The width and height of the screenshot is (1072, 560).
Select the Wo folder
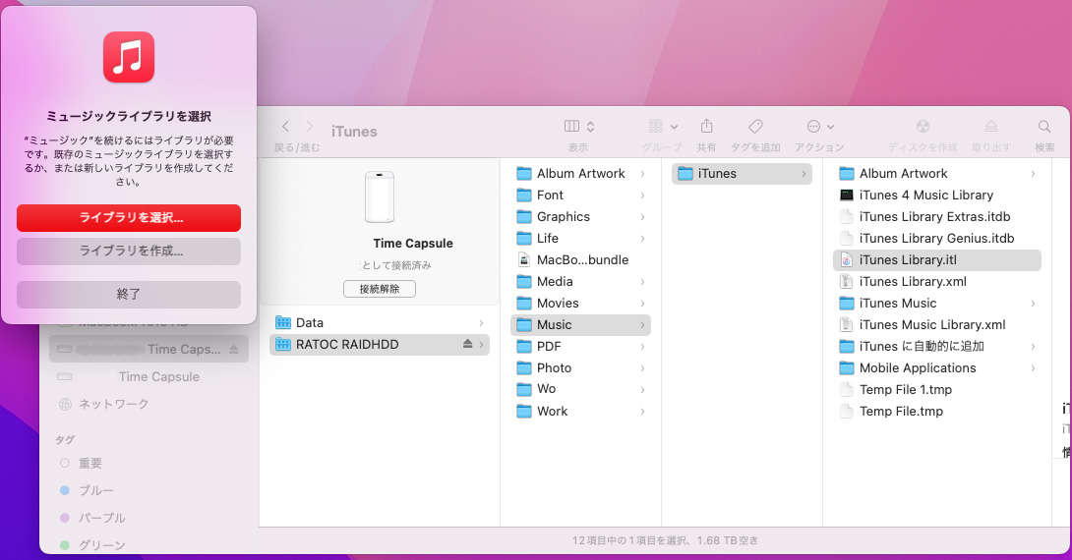click(x=580, y=389)
